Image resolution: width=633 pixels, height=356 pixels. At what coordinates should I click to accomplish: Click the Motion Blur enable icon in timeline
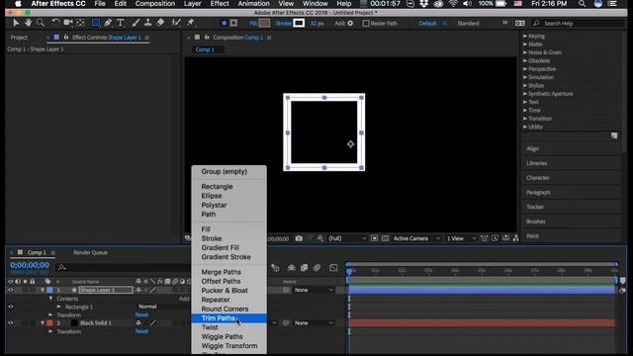(316, 268)
